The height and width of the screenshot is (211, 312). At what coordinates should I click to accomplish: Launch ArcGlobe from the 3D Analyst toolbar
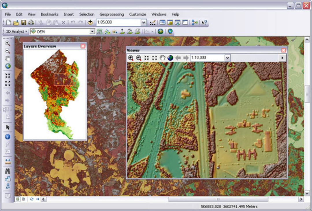[x=170, y=31]
